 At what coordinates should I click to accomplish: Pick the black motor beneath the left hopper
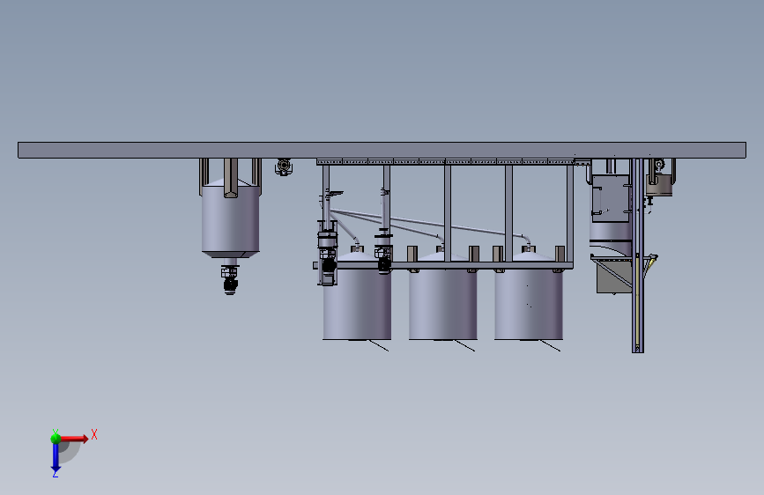point(230,283)
